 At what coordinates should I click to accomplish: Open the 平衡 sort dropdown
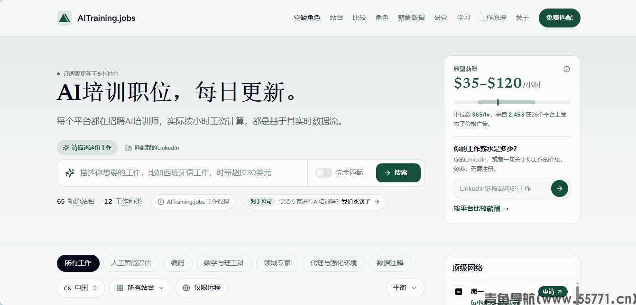406,288
